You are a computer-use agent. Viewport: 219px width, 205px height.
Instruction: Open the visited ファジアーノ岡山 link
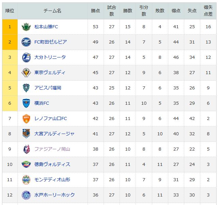[x=52, y=149]
